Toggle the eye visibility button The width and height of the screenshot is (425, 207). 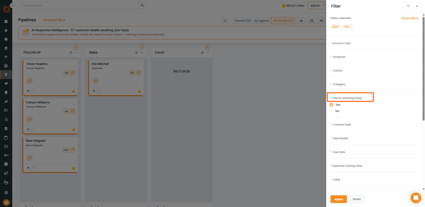click(301, 21)
